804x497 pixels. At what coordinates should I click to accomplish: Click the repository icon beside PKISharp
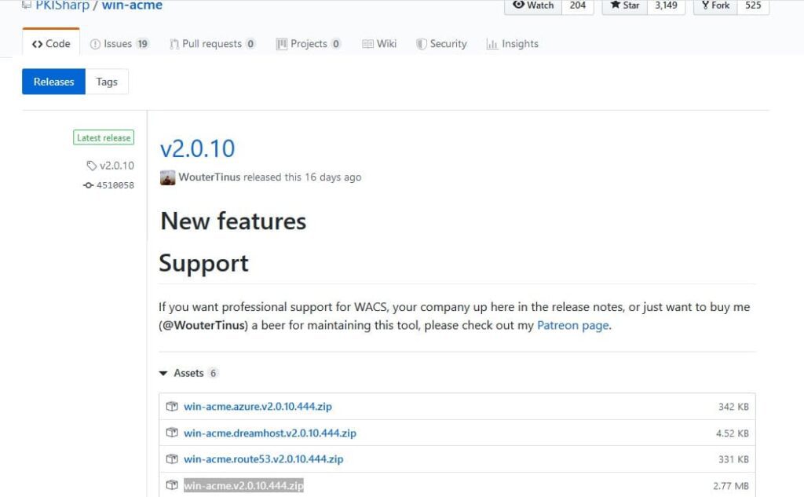27,5
